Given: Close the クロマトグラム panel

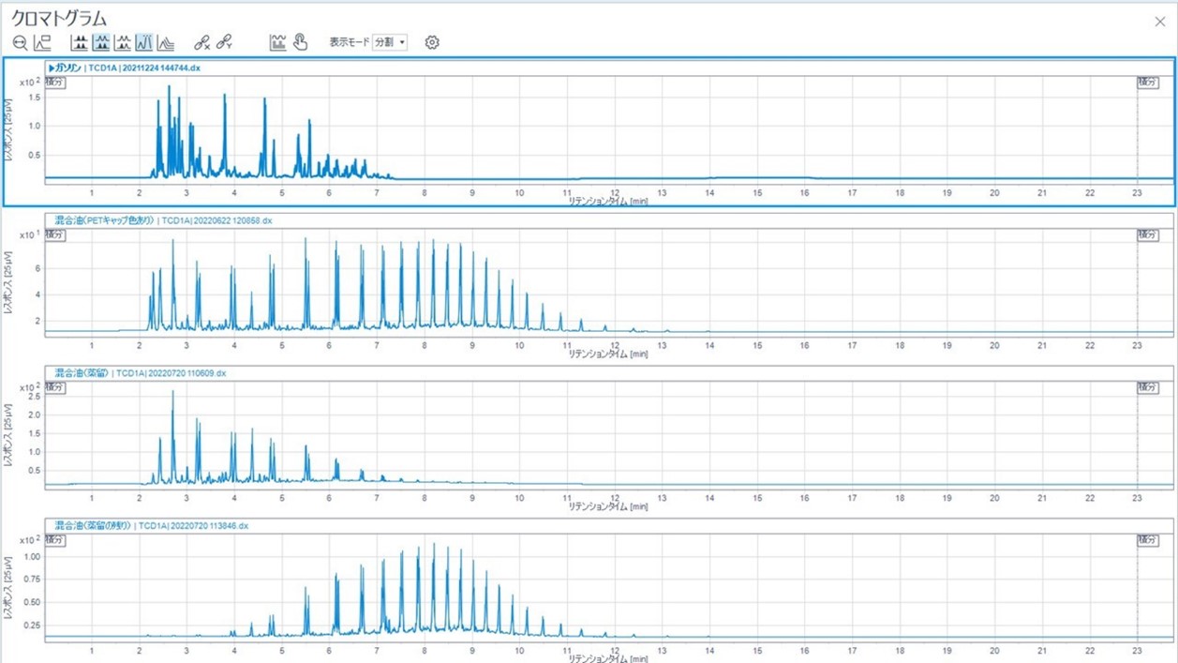Looking at the screenshot, I should pos(1160,21).
